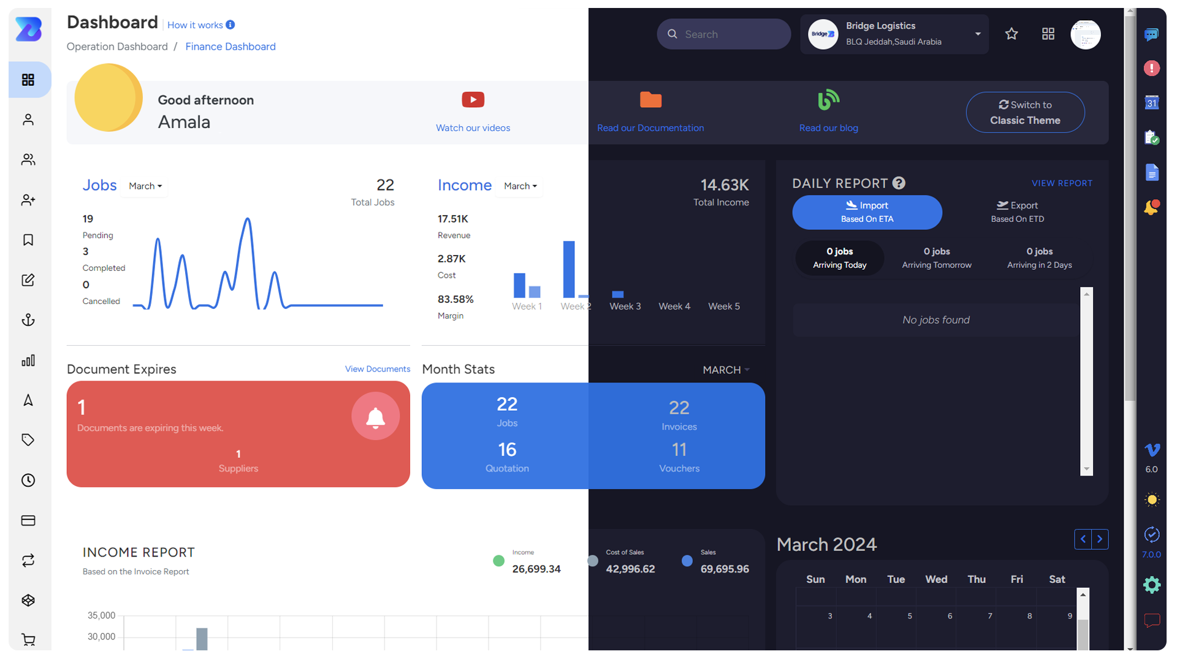The image size is (1177, 662).
Task: Select Import Based On ETA toggle
Action: coord(867,212)
